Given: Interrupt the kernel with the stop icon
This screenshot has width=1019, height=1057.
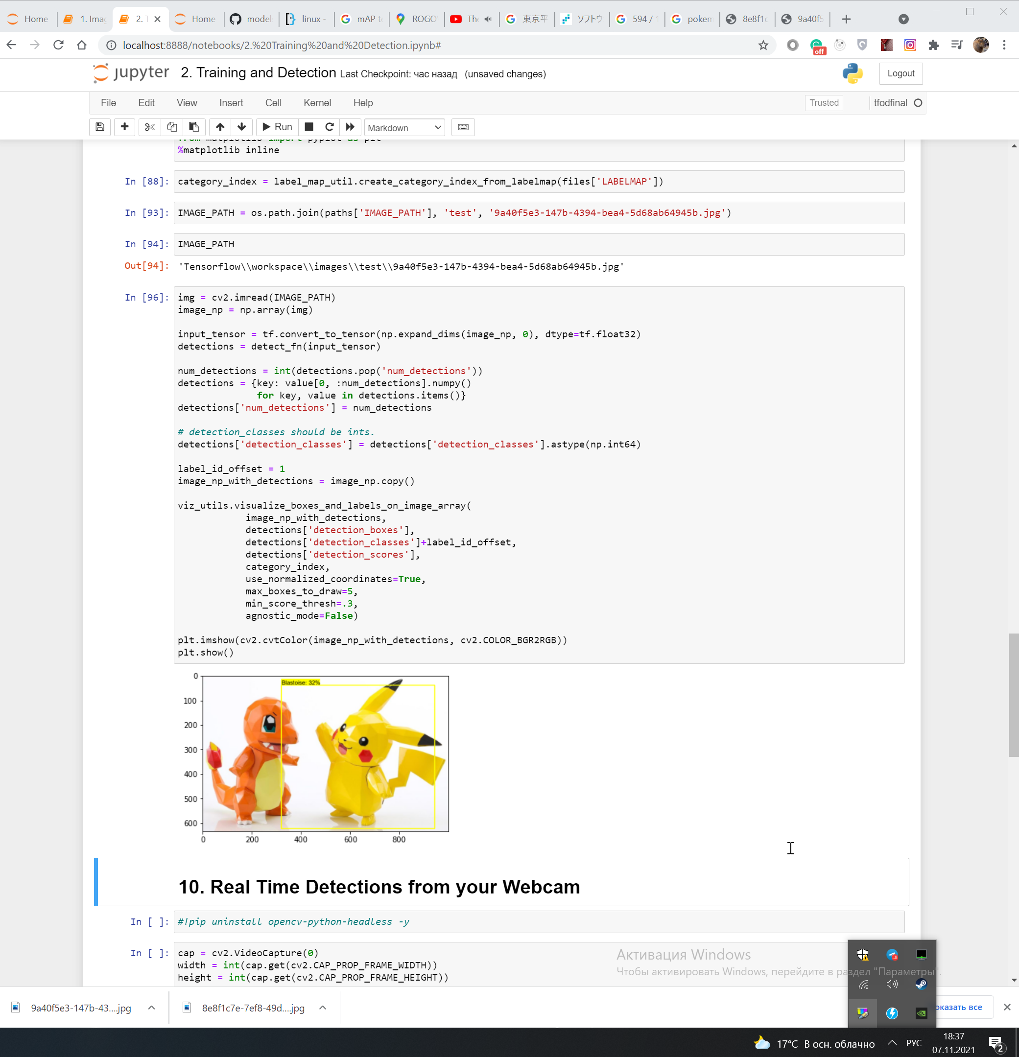Looking at the screenshot, I should coord(309,127).
